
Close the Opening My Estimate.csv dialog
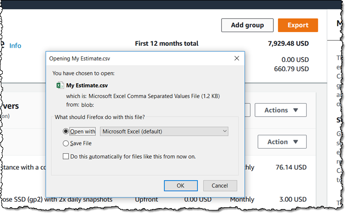pos(236,58)
